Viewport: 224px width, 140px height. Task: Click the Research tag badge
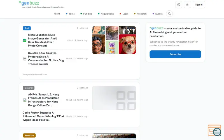point(29,136)
